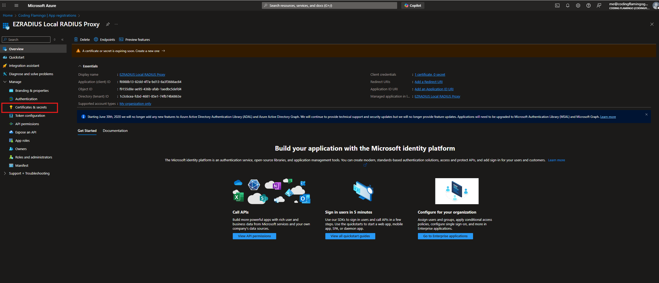659x283 pixels.
Task: Open 1 certificate, 0 secret link
Action: point(430,74)
